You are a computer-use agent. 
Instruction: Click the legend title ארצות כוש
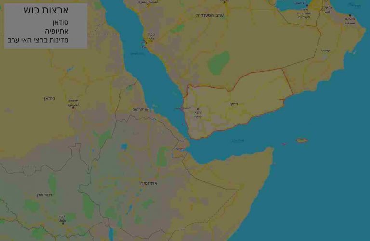coord(46,11)
